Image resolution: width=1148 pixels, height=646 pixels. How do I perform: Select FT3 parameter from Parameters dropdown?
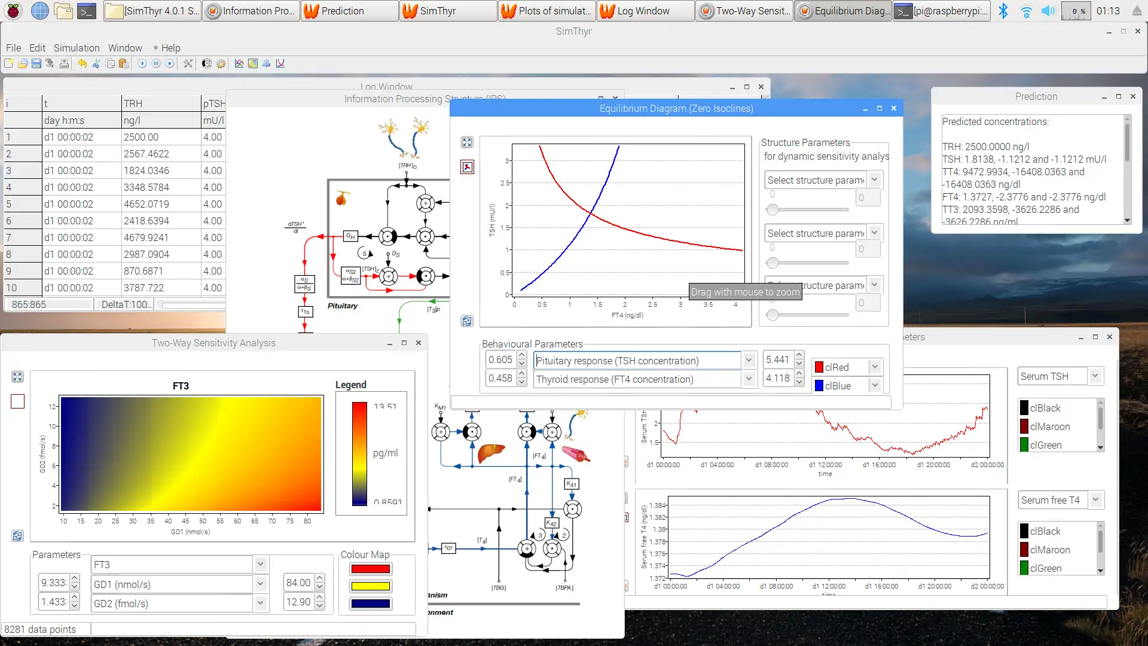(174, 564)
